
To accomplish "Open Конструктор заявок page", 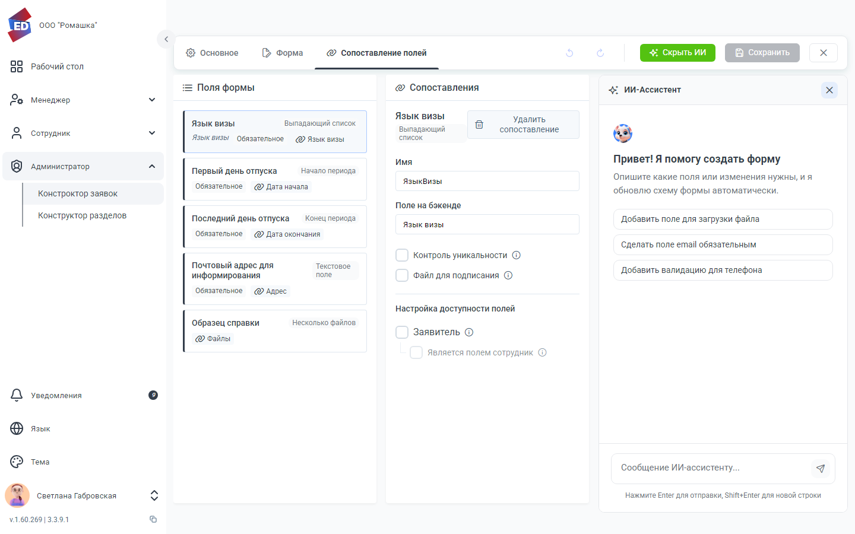I will pos(93,193).
